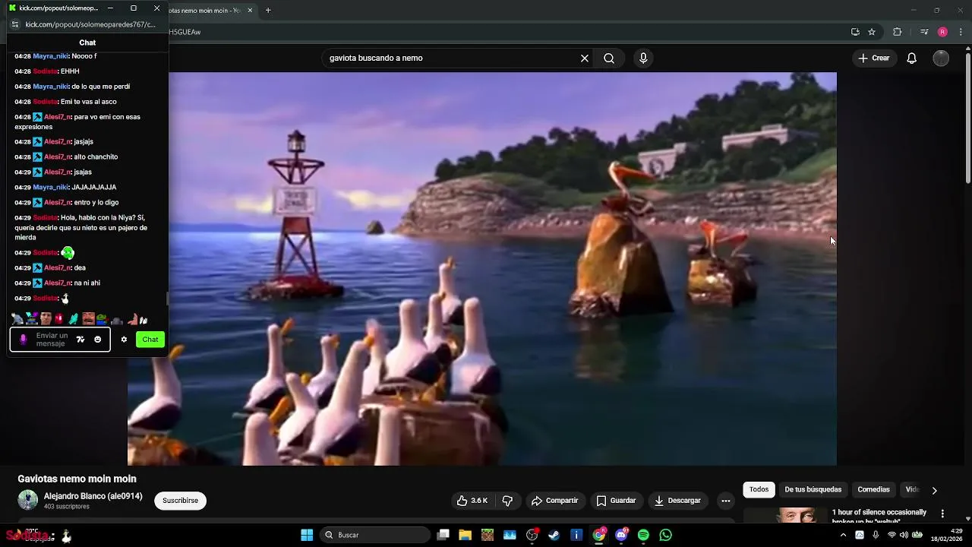
Task: Select the Todos filter chip
Action: click(x=759, y=490)
